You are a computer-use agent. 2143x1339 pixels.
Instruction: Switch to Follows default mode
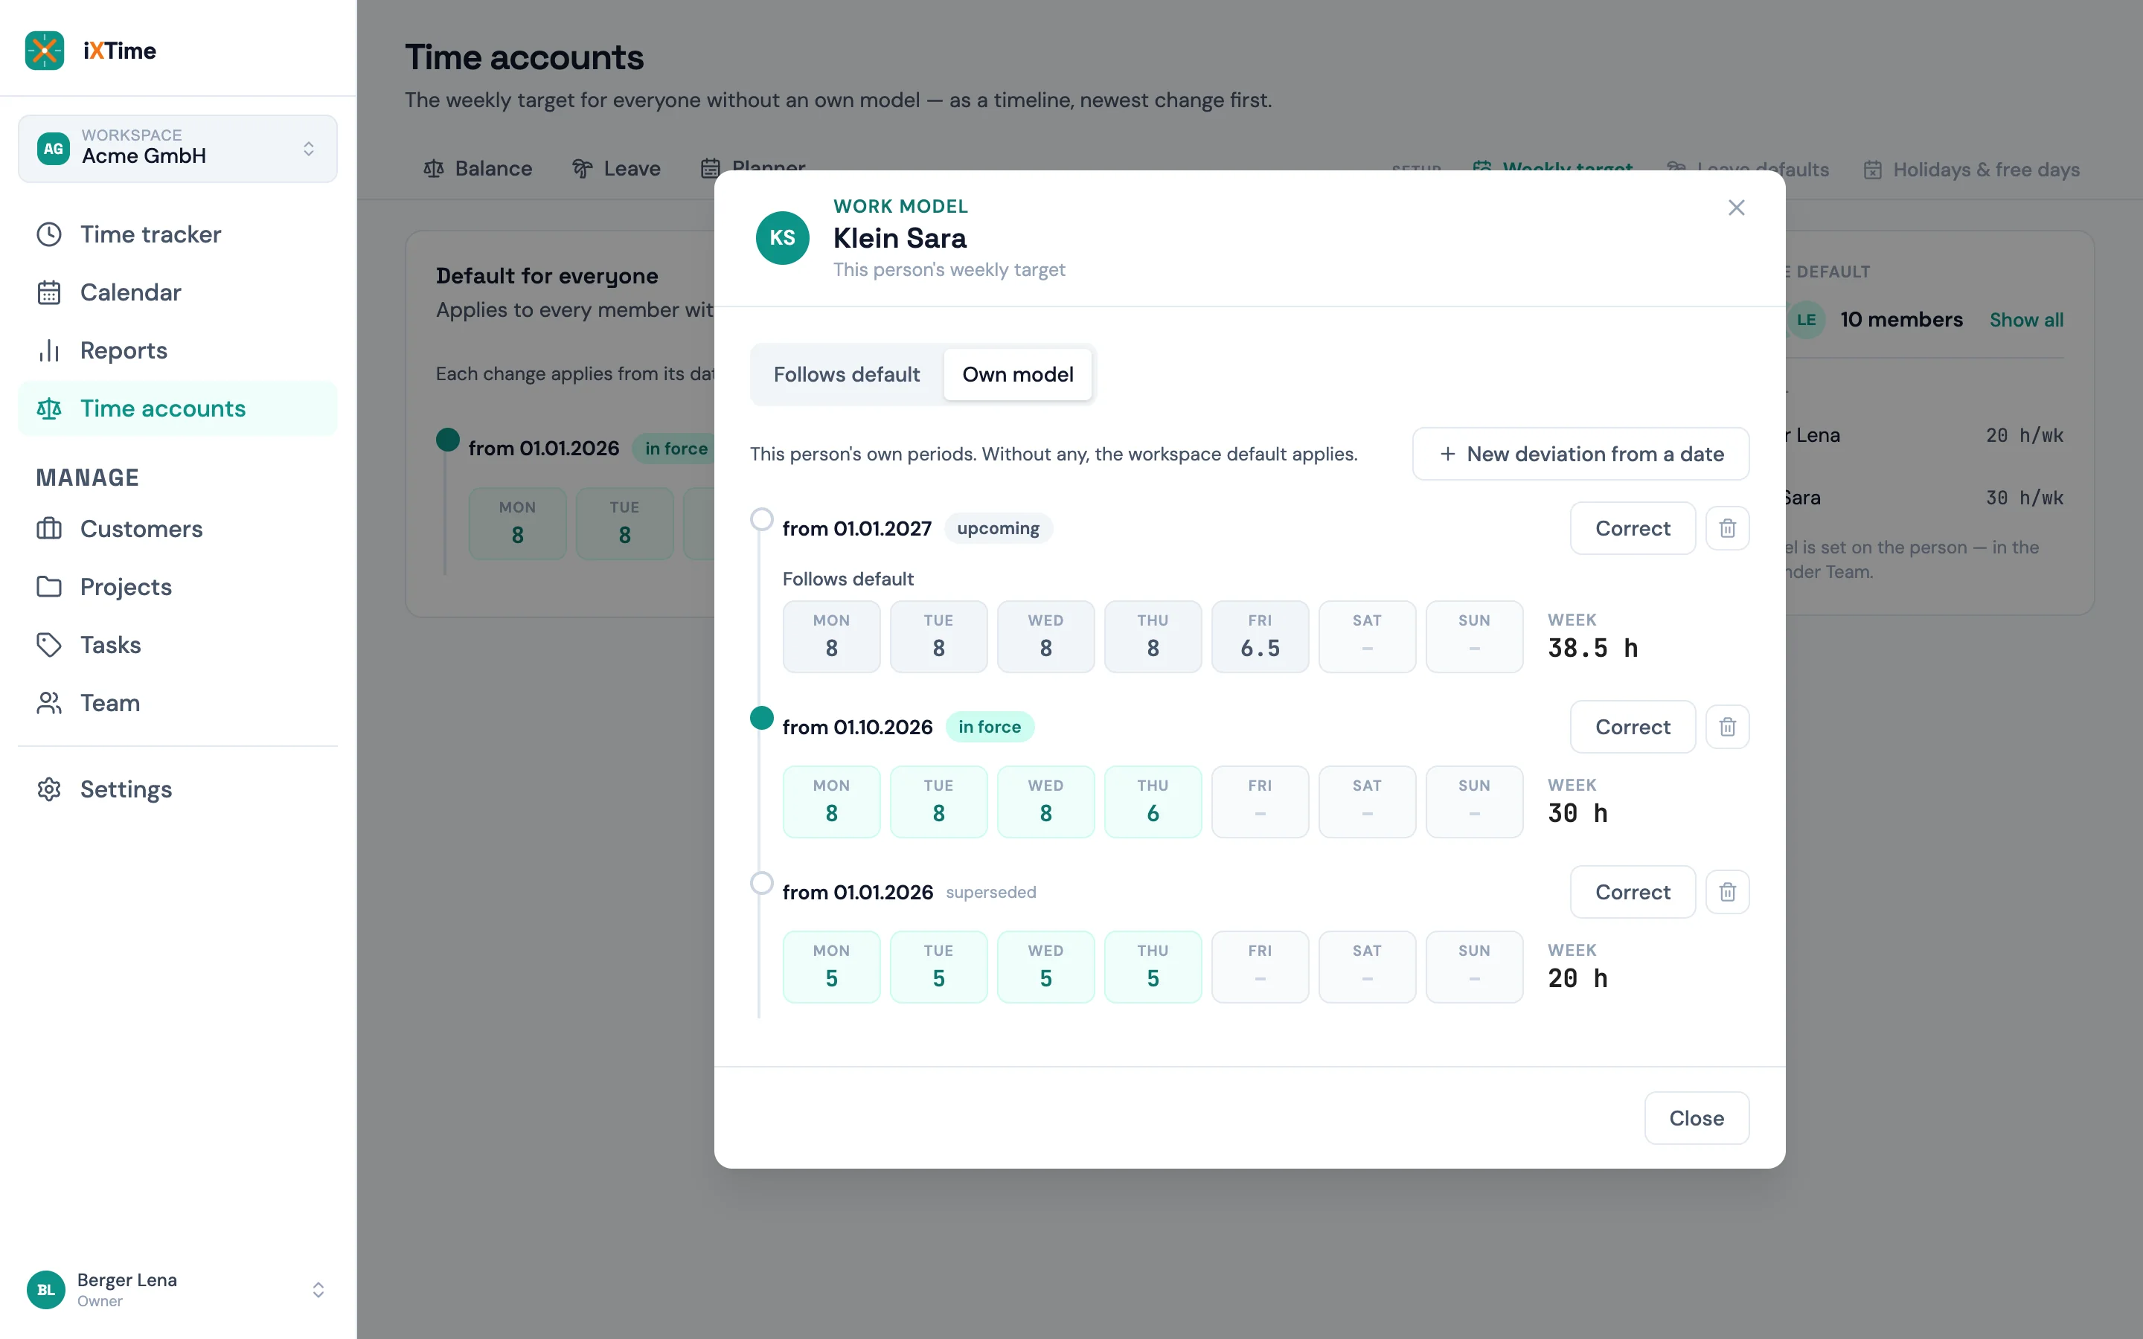click(x=847, y=375)
